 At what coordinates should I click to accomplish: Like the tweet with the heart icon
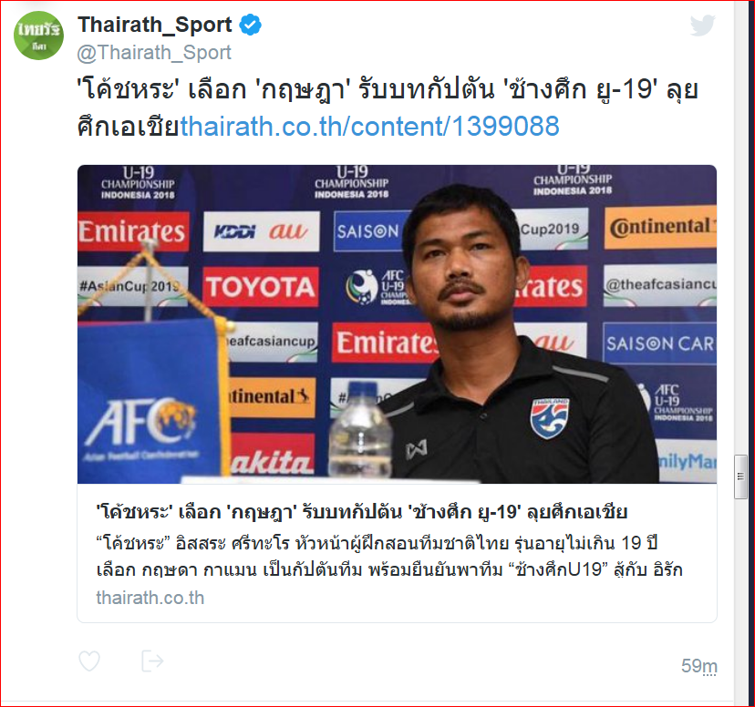click(89, 661)
